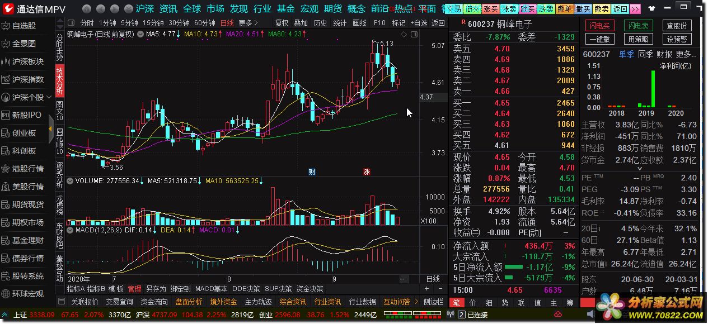Expand more quick-trade buttons with >> arrow
This screenshot has width=708, height=324.
point(635,9)
